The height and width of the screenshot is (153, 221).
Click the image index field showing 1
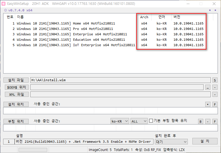click(9, 142)
